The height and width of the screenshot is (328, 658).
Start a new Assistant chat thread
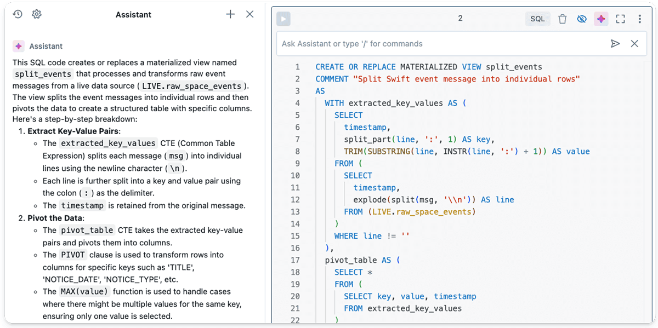point(230,14)
